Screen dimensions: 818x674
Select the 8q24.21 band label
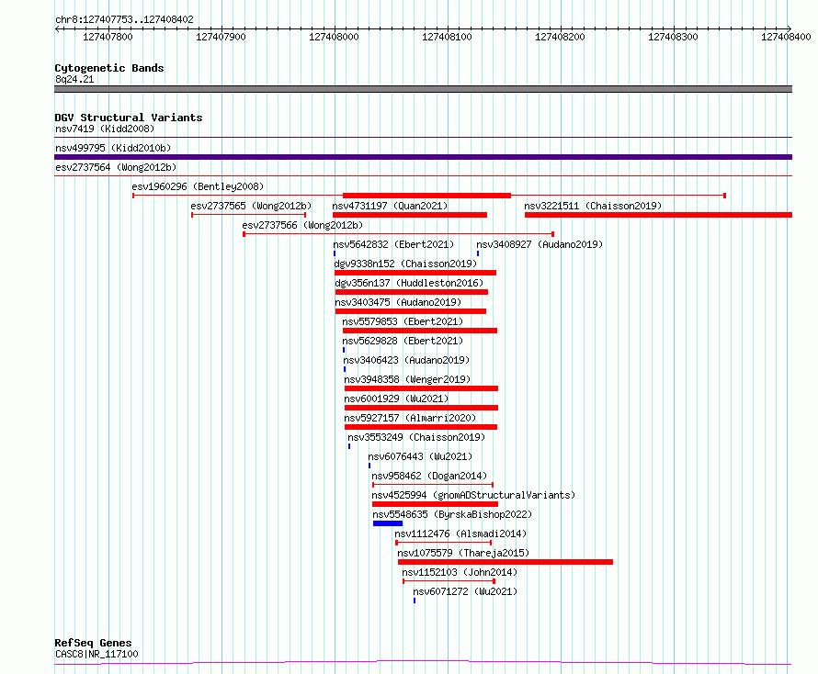point(74,79)
